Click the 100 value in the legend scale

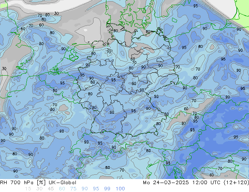point(120,189)
